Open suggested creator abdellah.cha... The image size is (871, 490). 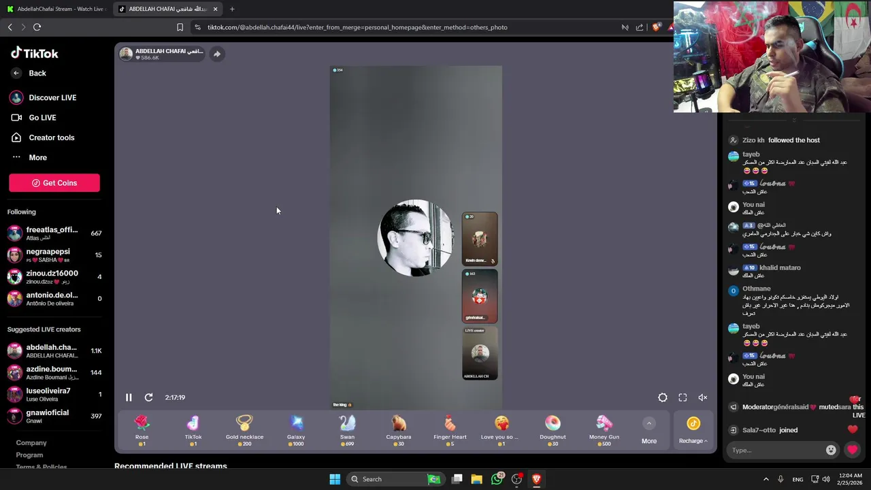pos(54,351)
